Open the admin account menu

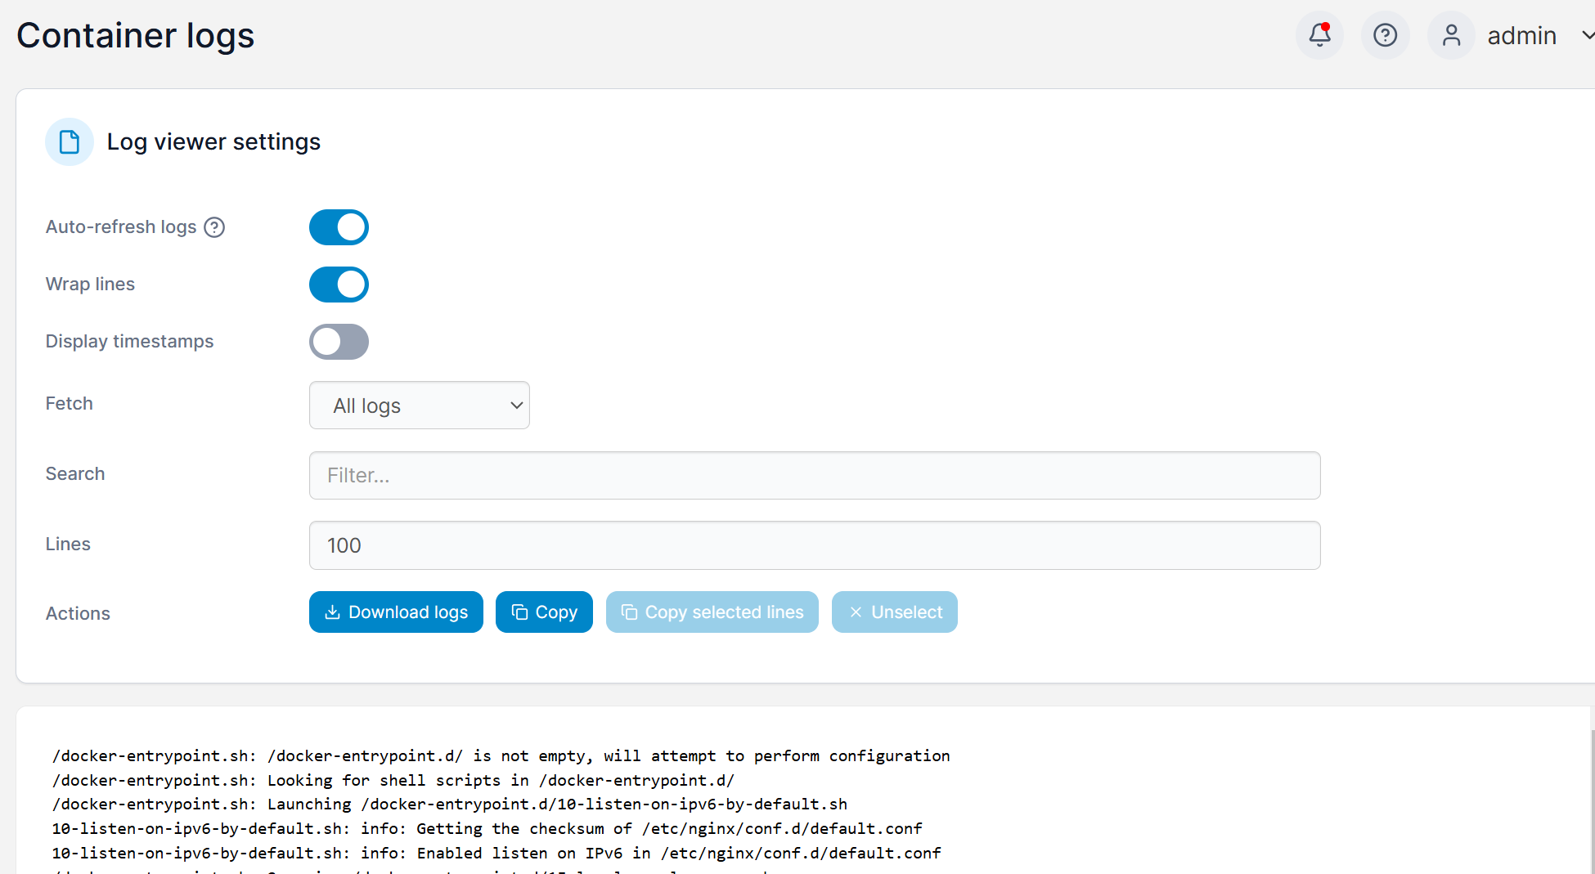coord(1521,36)
